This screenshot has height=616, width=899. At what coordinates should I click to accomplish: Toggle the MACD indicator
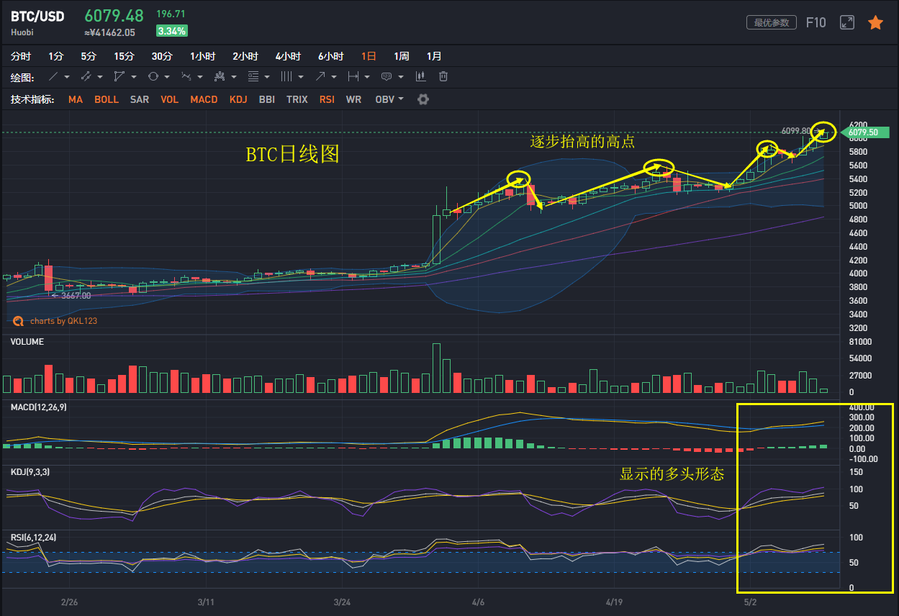pos(204,99)
